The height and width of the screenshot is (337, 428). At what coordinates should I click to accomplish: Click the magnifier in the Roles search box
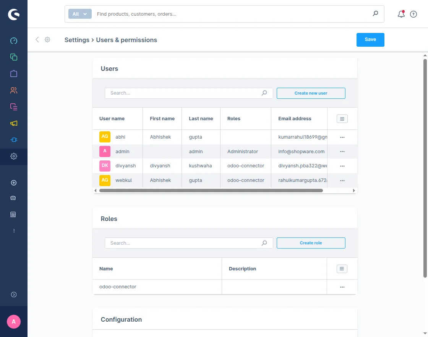(264, 243)
